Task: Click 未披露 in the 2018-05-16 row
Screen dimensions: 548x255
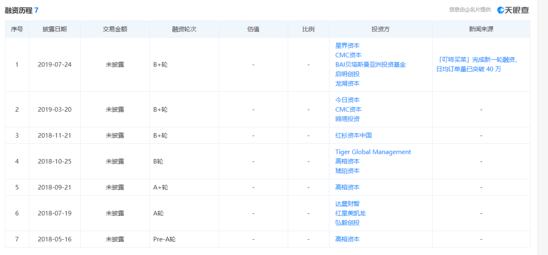Action: pyautogui.click(x=115, y=239)
